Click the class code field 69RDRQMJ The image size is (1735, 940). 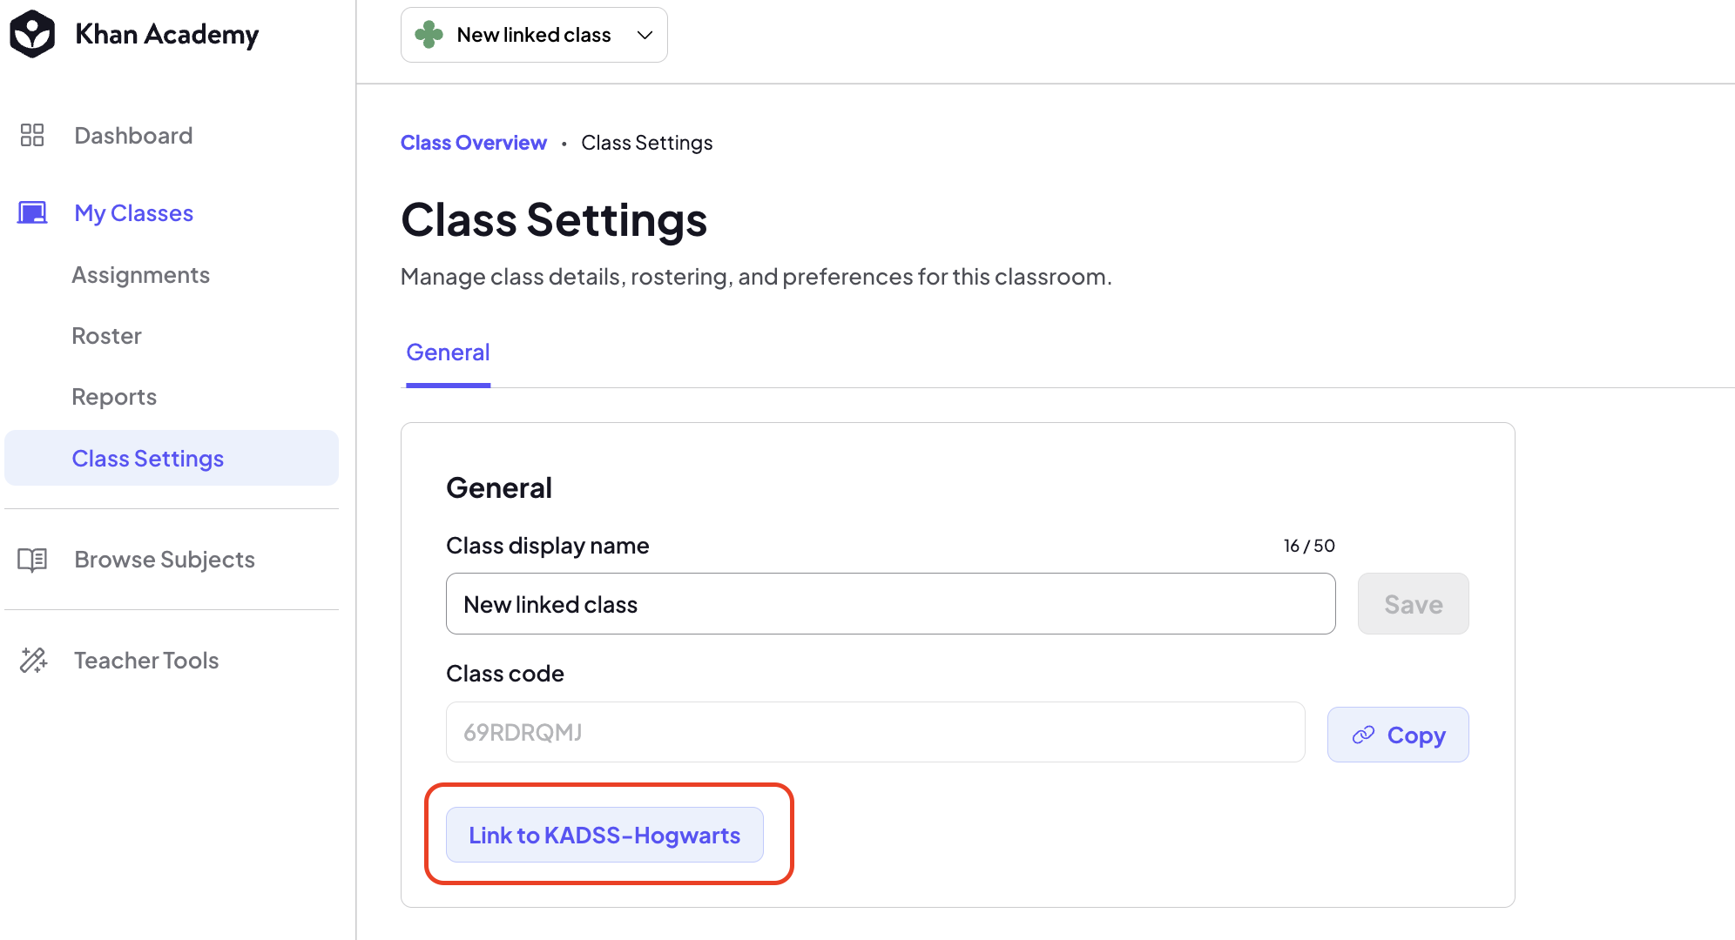[875, 732]
